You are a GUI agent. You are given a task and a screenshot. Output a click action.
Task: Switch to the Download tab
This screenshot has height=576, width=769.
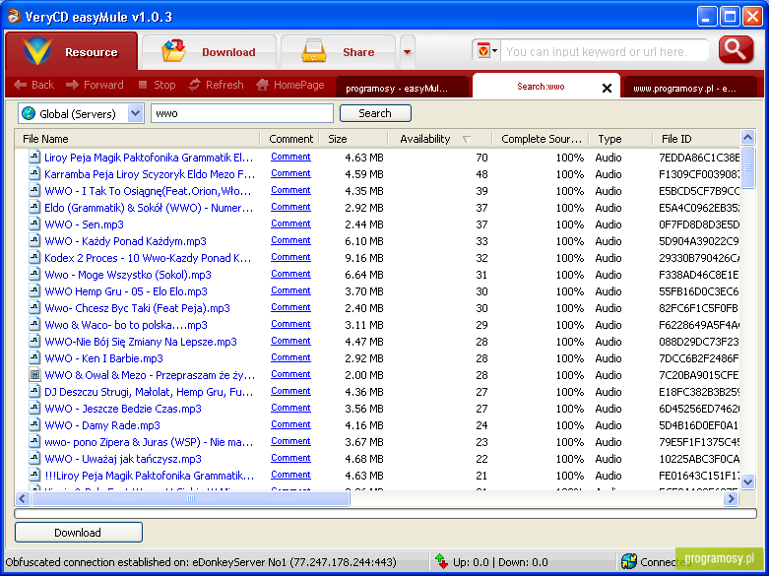(209, 51)
